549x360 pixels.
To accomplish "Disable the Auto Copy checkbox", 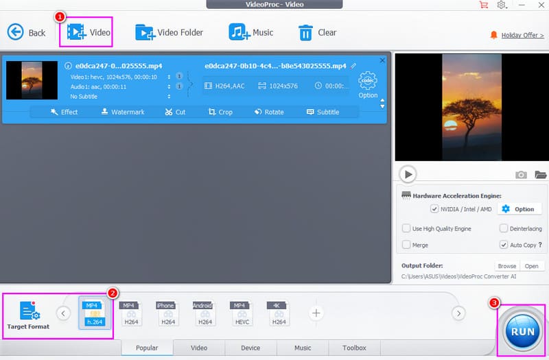I will point(504,245).
